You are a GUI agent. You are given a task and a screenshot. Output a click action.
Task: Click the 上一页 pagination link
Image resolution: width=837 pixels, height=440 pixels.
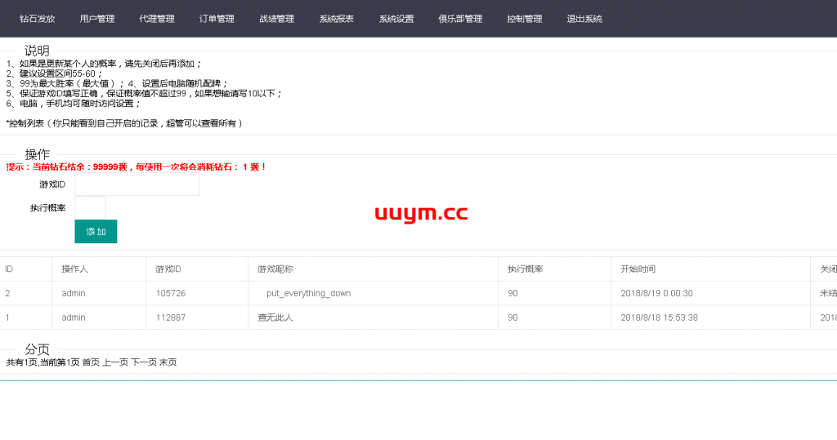tap(115, 362)
